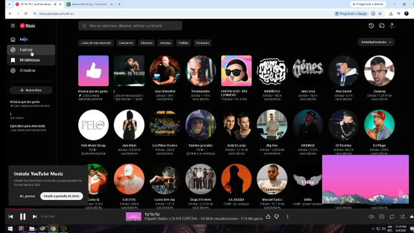Image resolution: width=414 pixels, height=233 pixels.
Task: Go to Inicio in the sidebar
Action: [31, 39]
